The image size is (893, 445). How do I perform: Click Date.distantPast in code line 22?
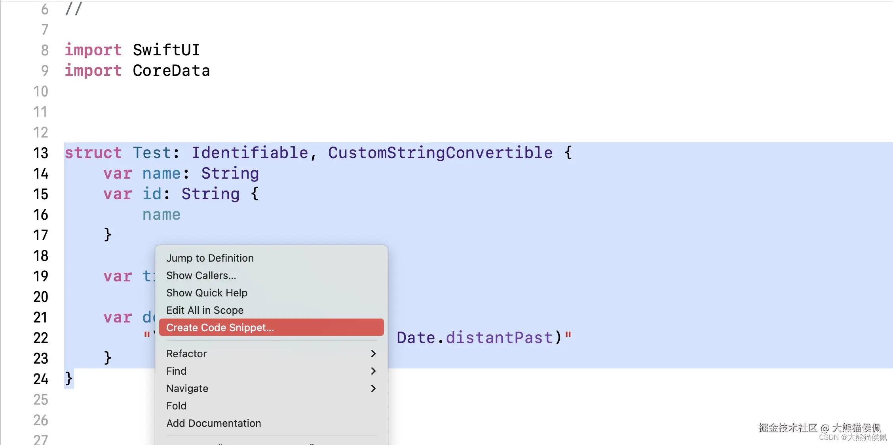click(x=474, y=338)
